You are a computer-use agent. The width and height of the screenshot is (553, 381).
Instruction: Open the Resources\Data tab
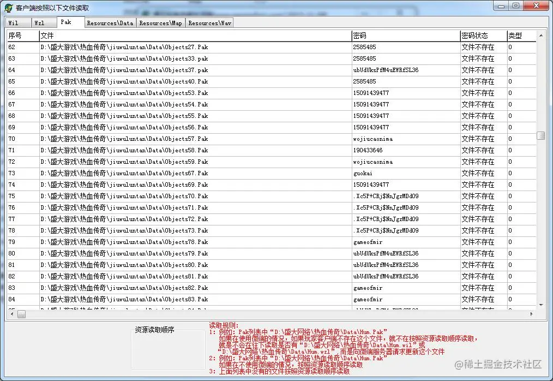pyautogui.click(x=110, y=23)
